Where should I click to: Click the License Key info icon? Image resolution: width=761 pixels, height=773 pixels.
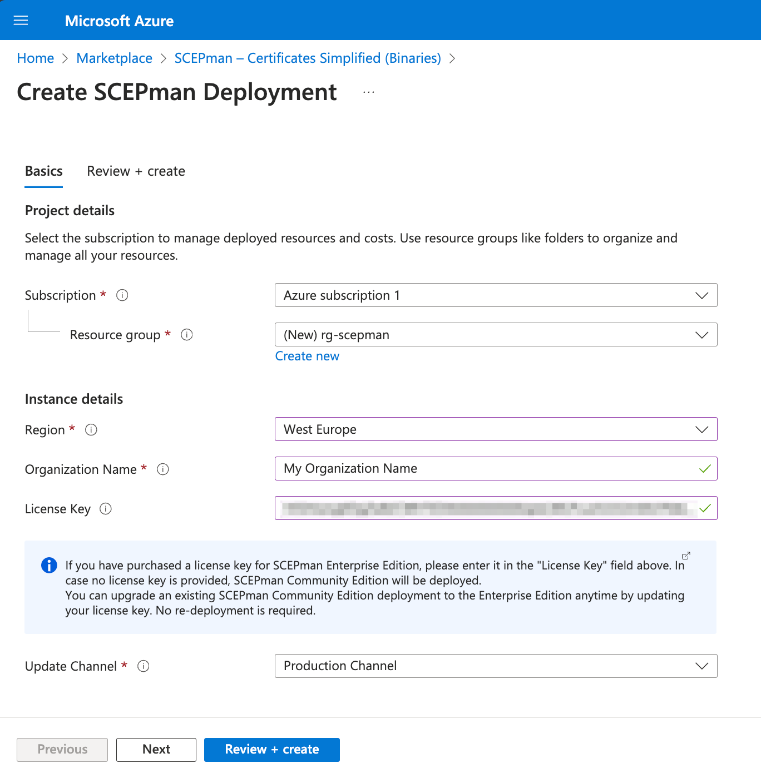[106, 509]
